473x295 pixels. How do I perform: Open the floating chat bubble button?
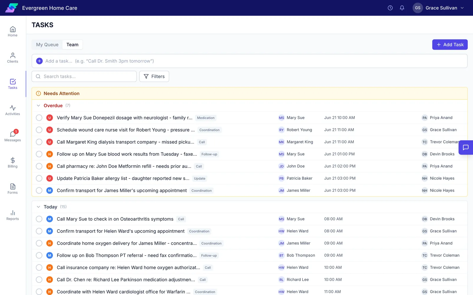click(466, 147)
